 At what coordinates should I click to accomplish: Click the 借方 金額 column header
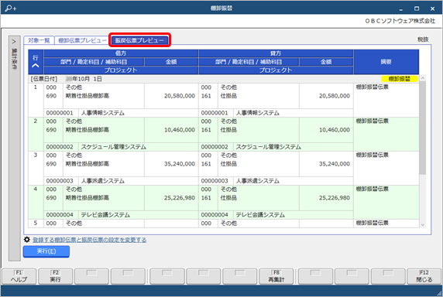tap(171, 62)
